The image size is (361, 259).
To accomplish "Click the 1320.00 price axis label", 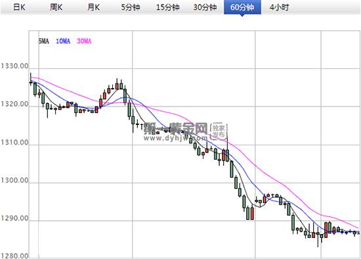I will (x=14, y=105).
